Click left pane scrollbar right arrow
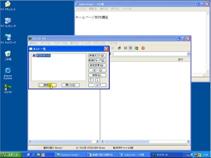Screen dimensions: 211x158 click(x=97, y=141)
